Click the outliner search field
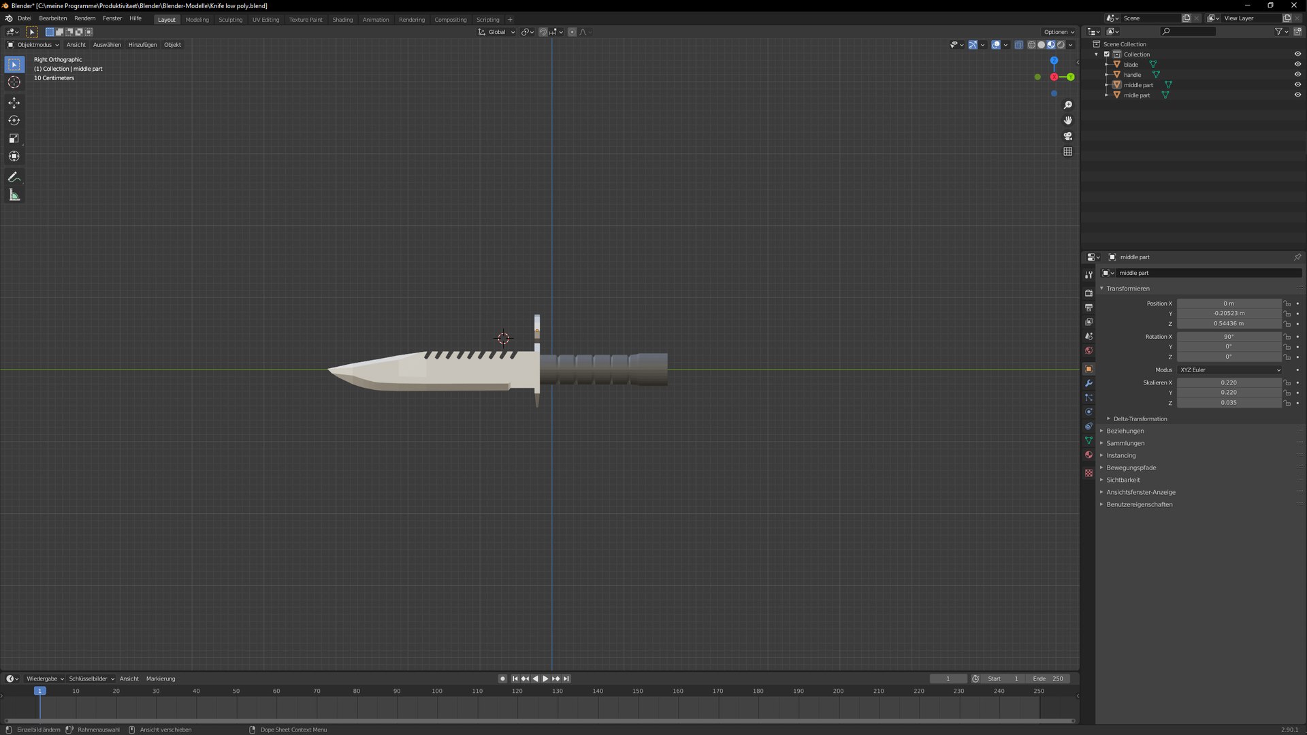Screen dimensions: 1307x735 tap(1188, 31)
